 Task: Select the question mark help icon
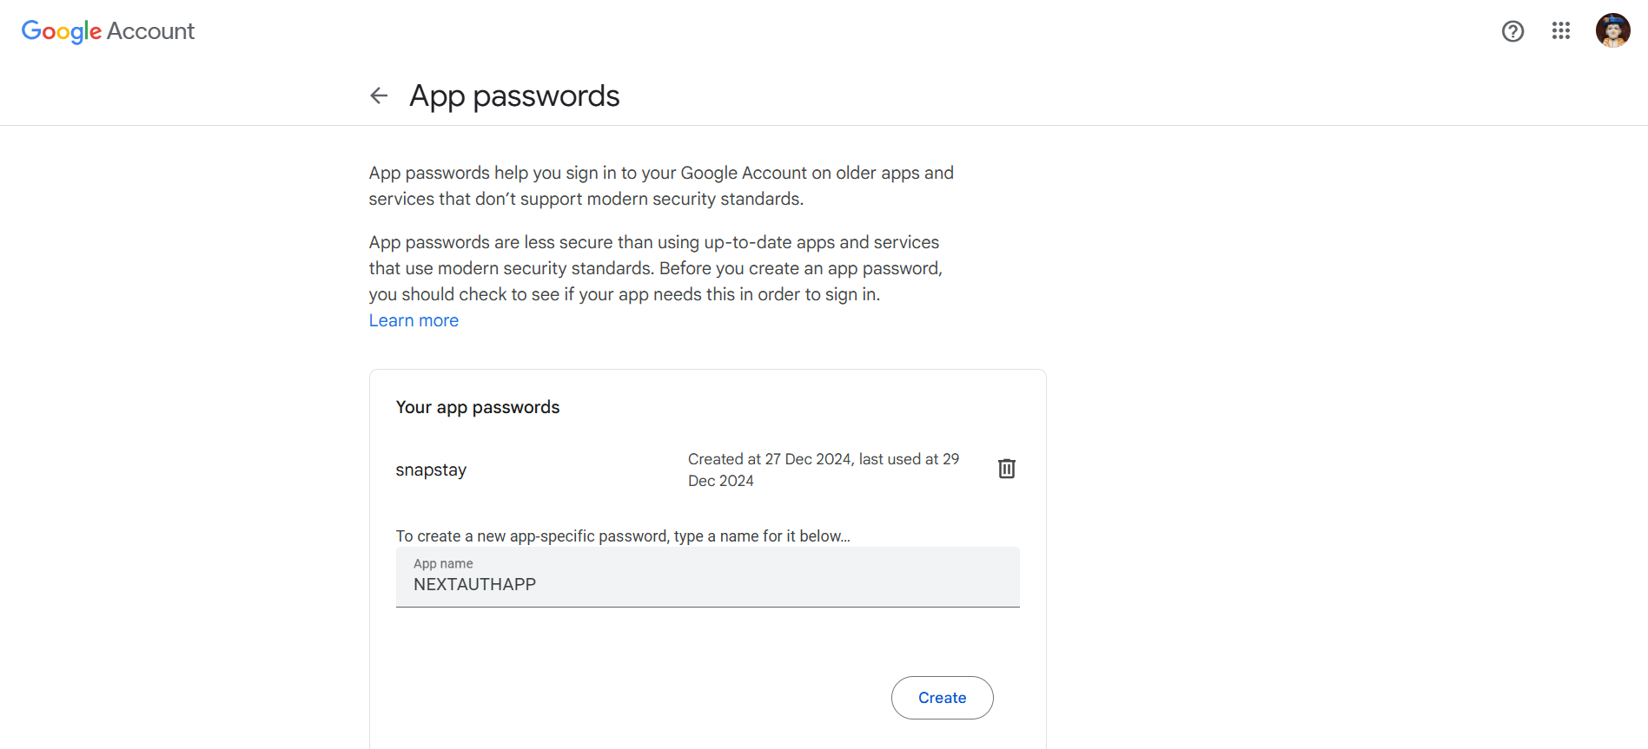point(1512,31)
